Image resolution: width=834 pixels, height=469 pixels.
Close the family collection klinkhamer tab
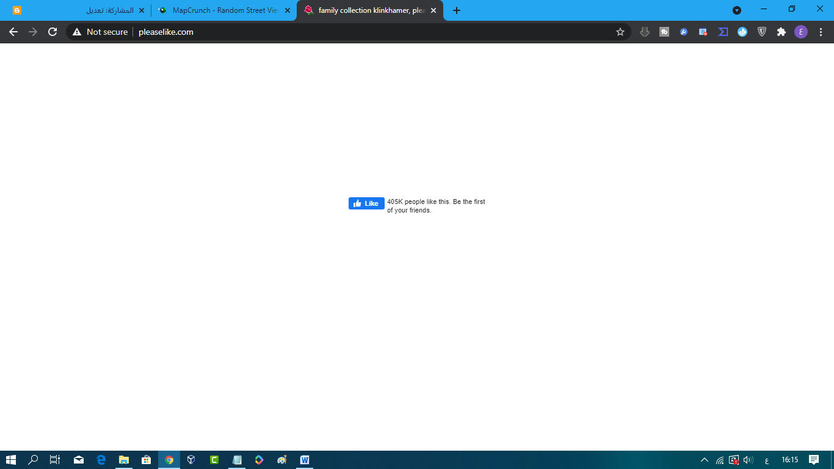click(x=433, y=10)
